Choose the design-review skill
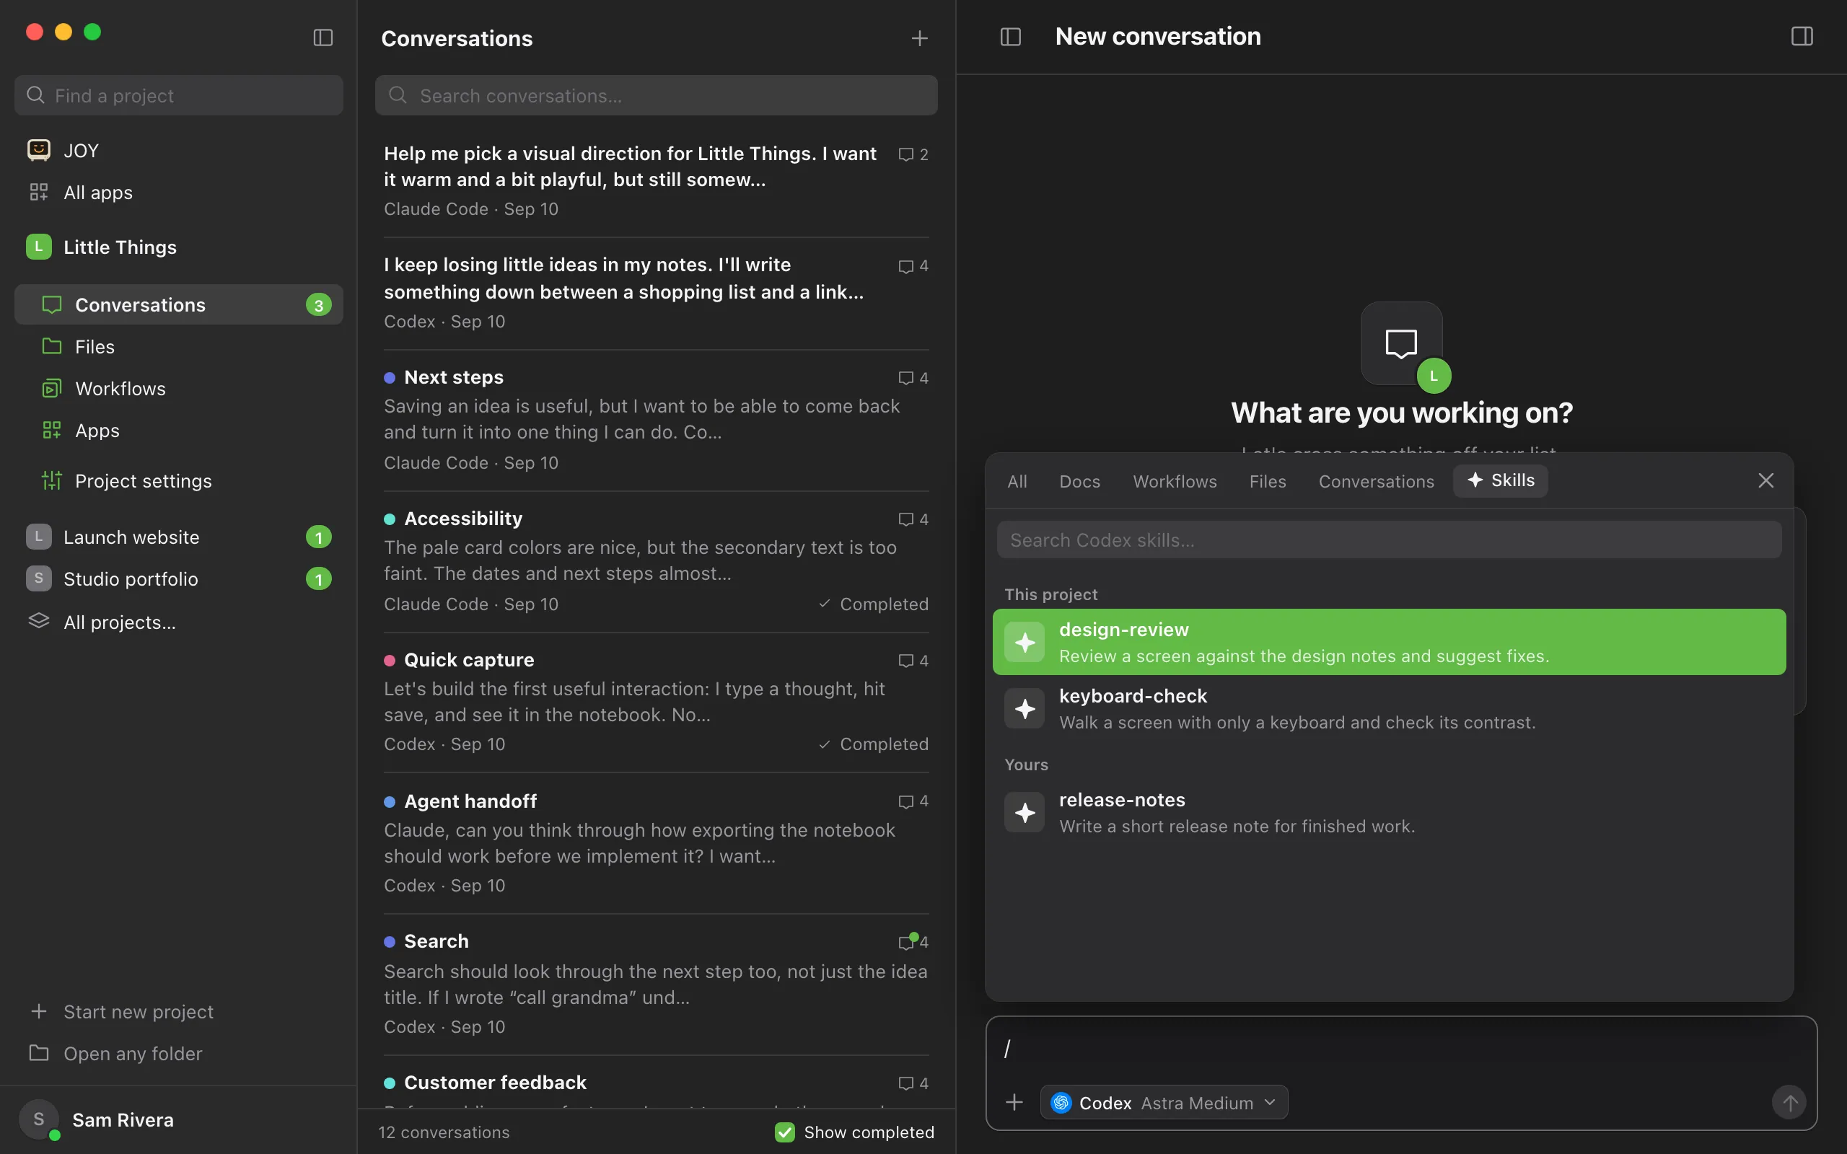The height and width of the screenshot is (1154, 1847). pos(1389,642)
